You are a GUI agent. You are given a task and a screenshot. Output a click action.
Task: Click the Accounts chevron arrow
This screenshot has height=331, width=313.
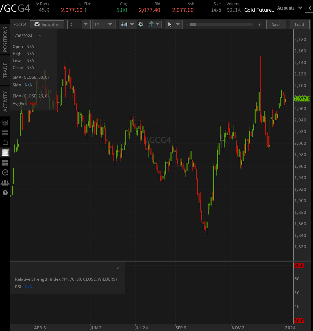pyautogui.click(x=300, y=8)
